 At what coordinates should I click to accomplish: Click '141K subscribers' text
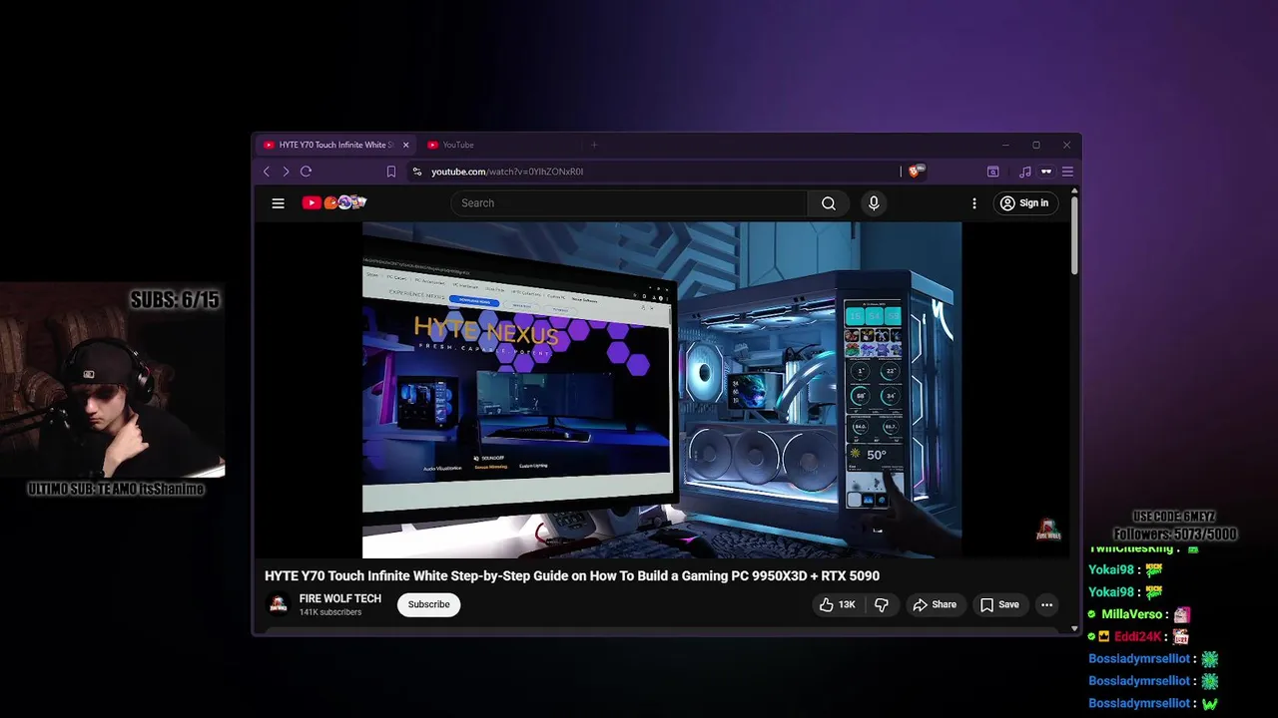click(x=330, y=612)
